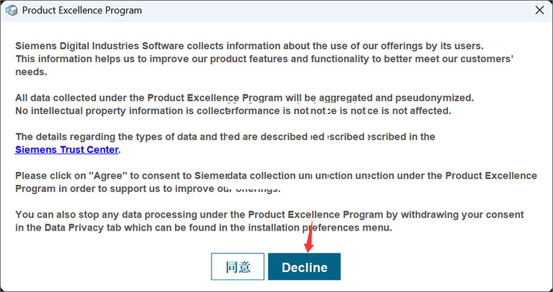
Task: Click the quoted word "Agree" in the text
Action: [x=106, y=176]
